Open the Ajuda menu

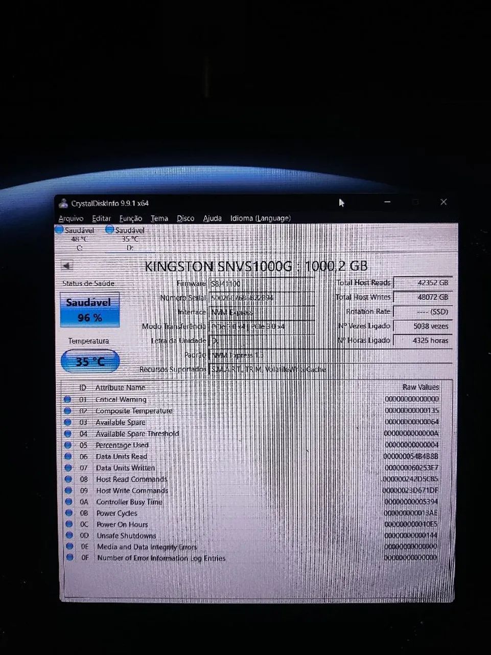[212, 219]
